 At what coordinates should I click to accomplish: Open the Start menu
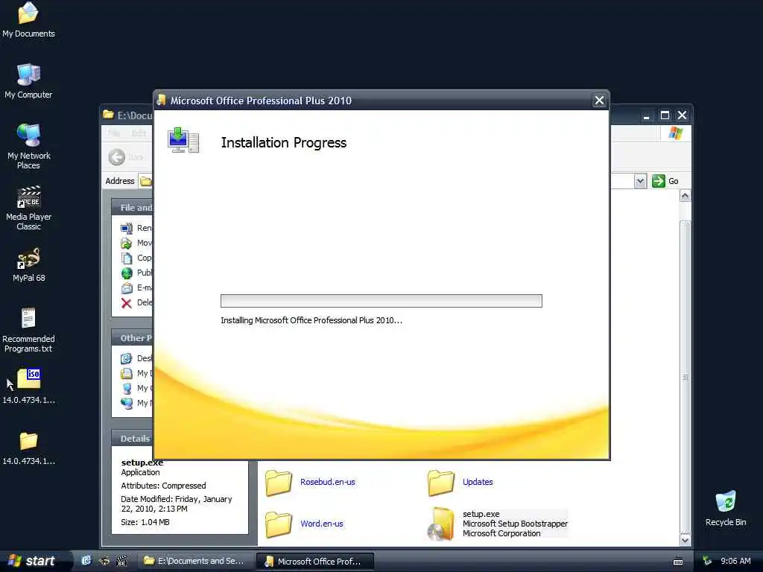pyautogui.click(x=34, y=561)
